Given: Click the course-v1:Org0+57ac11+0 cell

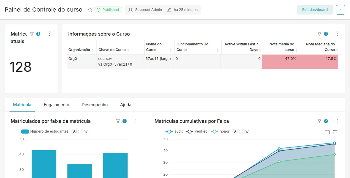Looking at the screenshot, I should pos(120,61).
